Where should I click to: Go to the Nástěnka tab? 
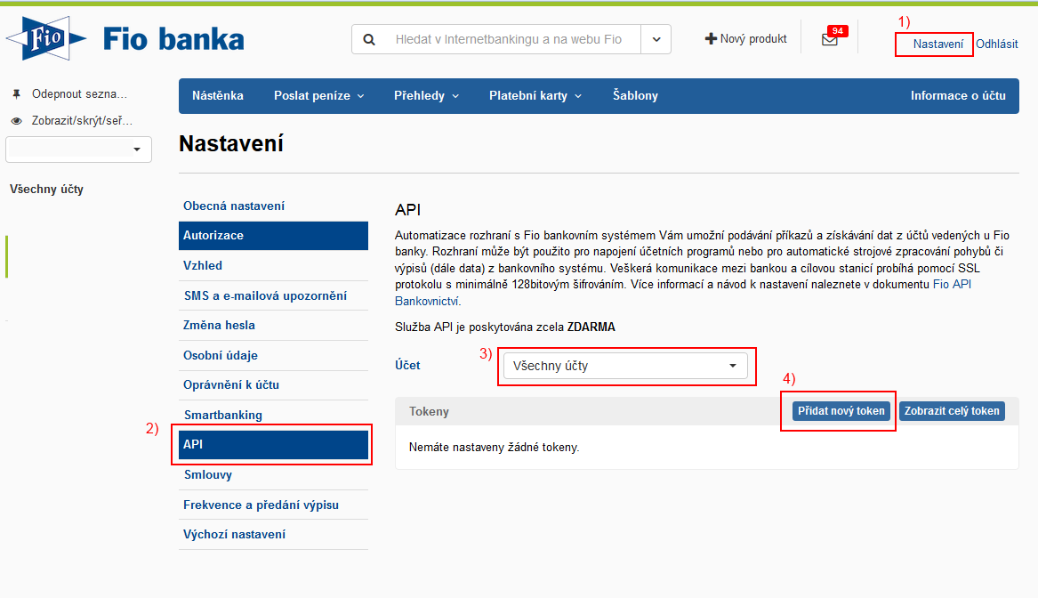point(218,96)
